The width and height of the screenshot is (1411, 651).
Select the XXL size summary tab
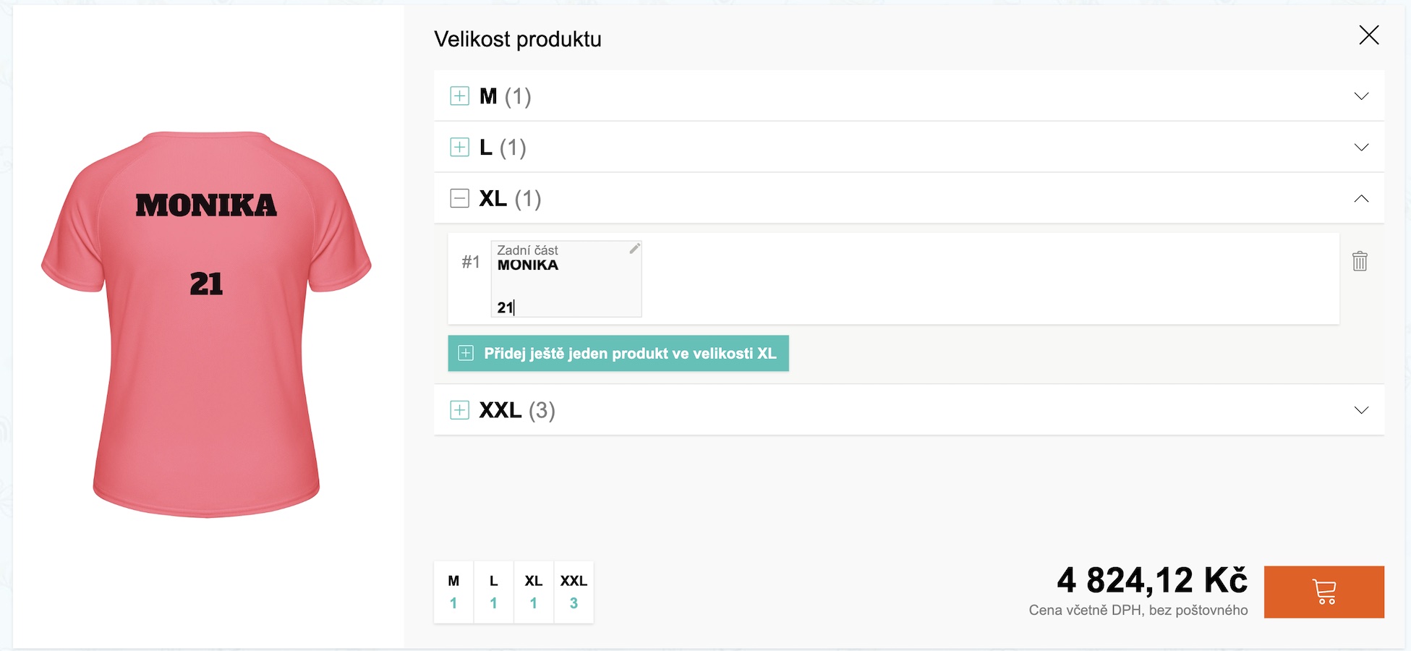click(574, 592)
